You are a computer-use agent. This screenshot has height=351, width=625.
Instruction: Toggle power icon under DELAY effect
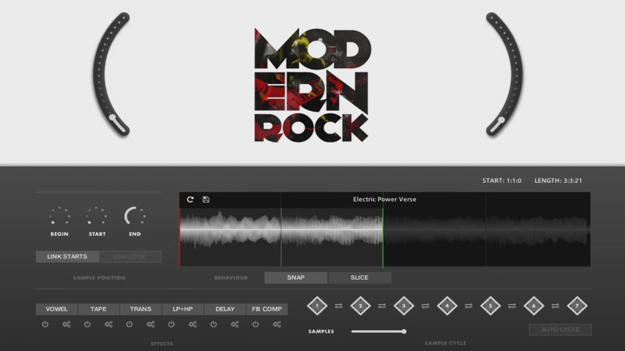[x=214, y=324]
